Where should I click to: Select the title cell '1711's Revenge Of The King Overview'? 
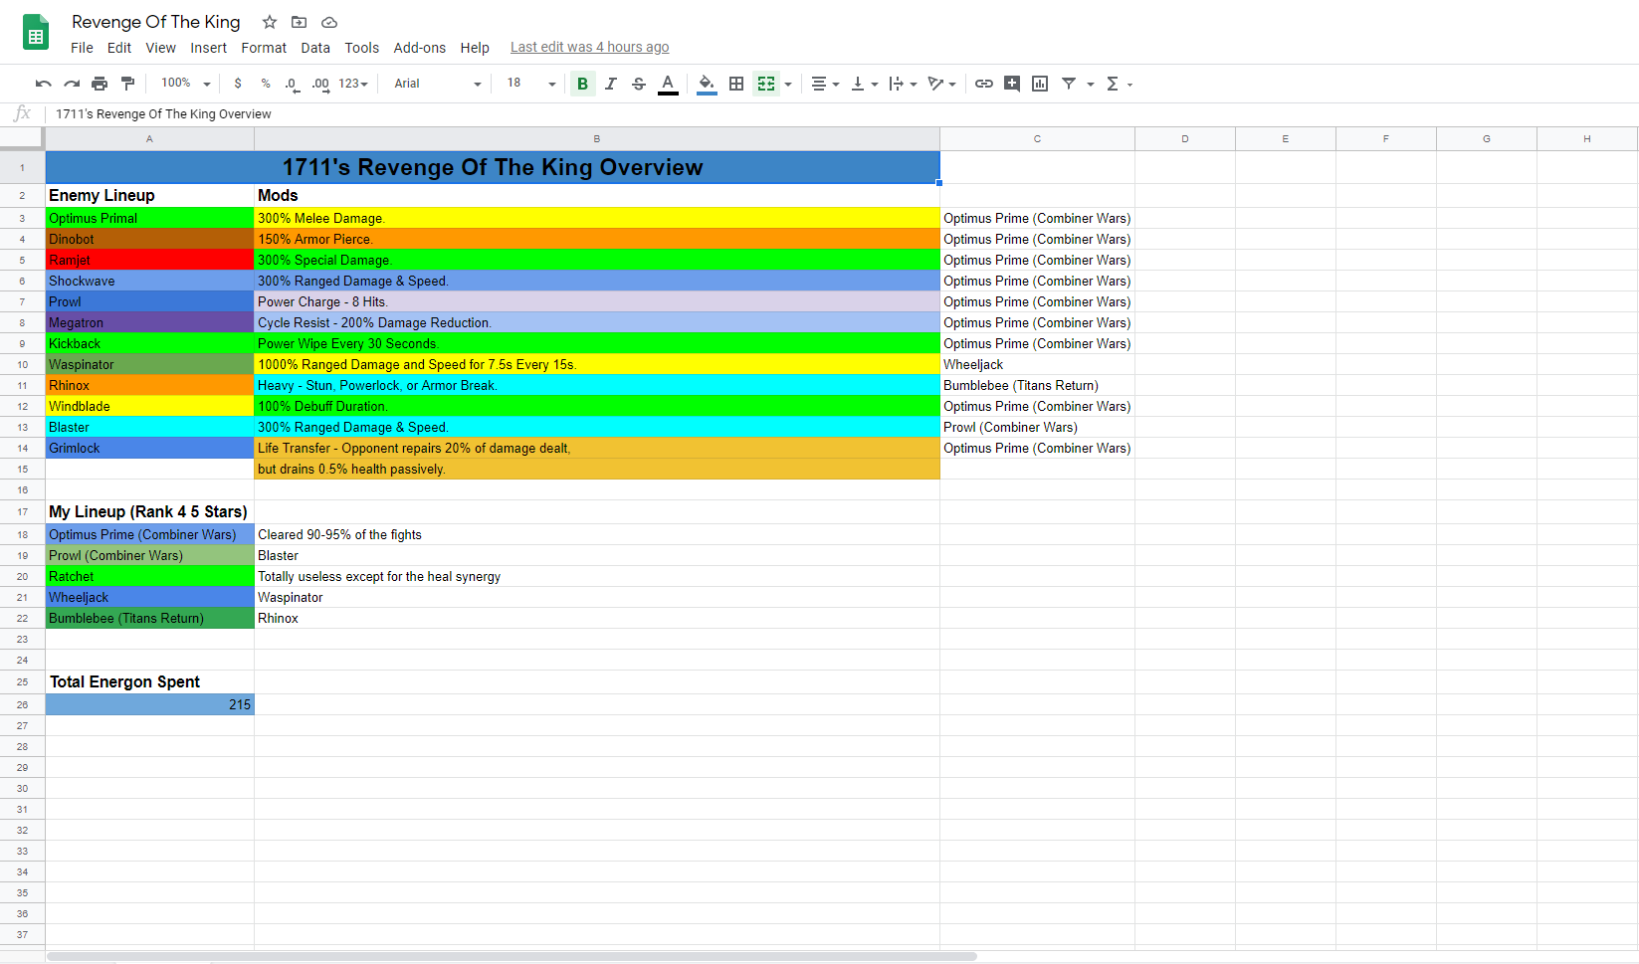pyautogui.click(x=493, y=167)
